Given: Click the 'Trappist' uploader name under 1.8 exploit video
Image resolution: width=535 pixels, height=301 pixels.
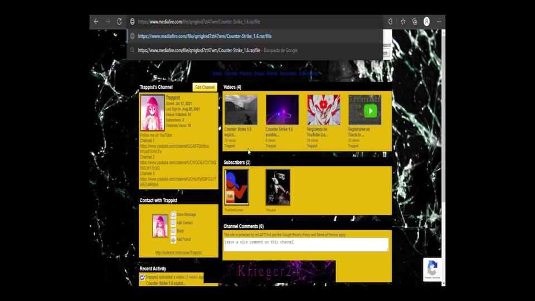Looking at the screenshot, I should click(229, 146).
